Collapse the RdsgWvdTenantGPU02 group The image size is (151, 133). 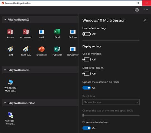5,103
